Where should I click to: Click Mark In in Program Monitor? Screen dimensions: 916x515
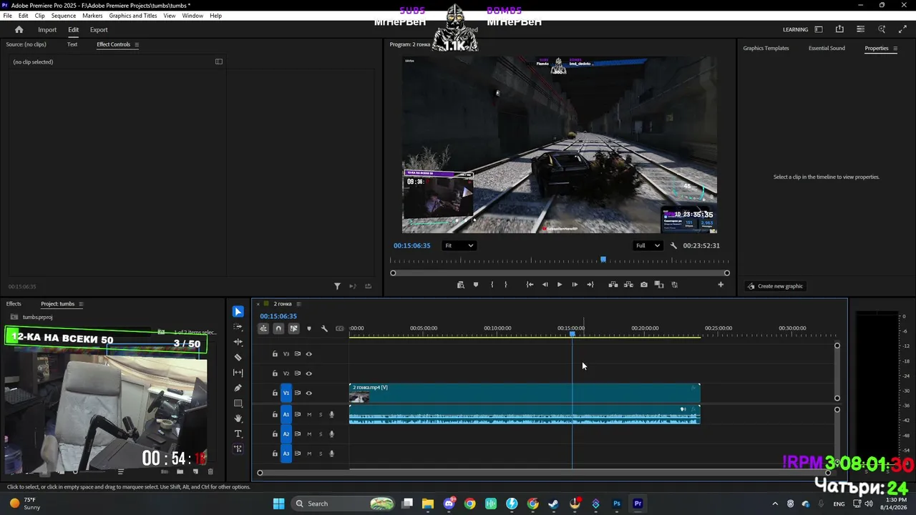point(492,285)
